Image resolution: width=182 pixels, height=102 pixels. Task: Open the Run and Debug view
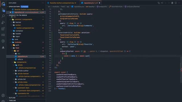3,22
